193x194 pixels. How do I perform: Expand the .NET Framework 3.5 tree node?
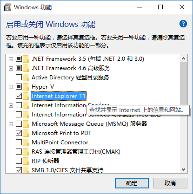[x=11, y=59]
